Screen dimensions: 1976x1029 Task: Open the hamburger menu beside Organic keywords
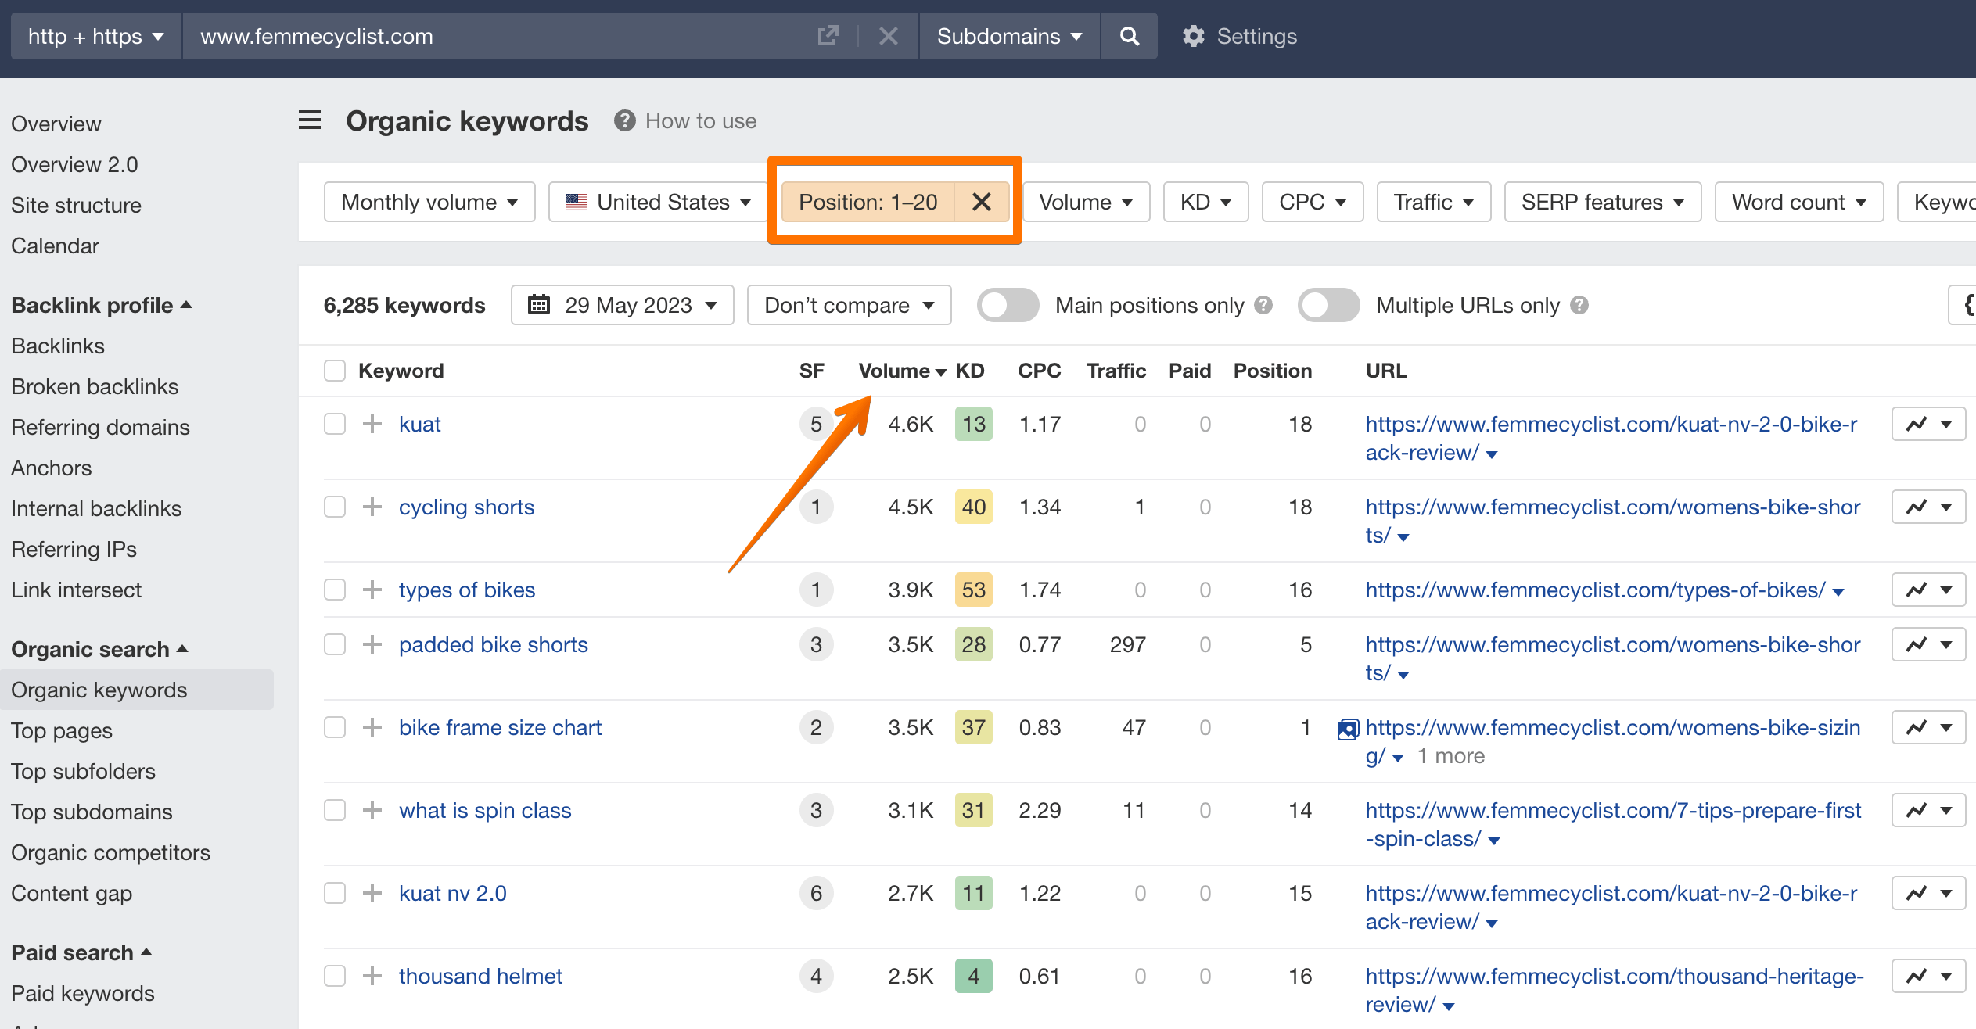(x=309, y=120)
